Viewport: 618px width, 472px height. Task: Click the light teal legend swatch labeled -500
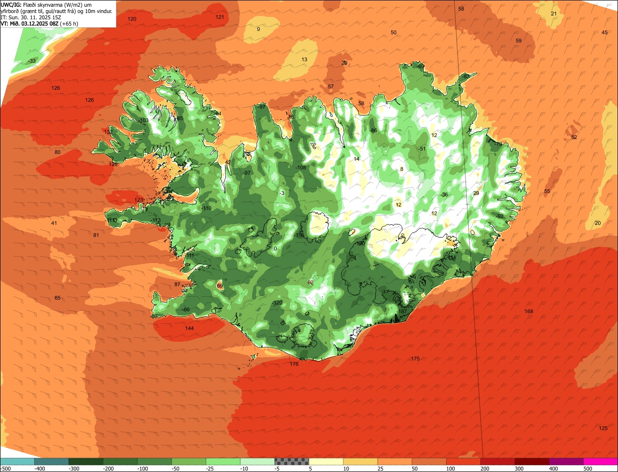coord(17,461)
